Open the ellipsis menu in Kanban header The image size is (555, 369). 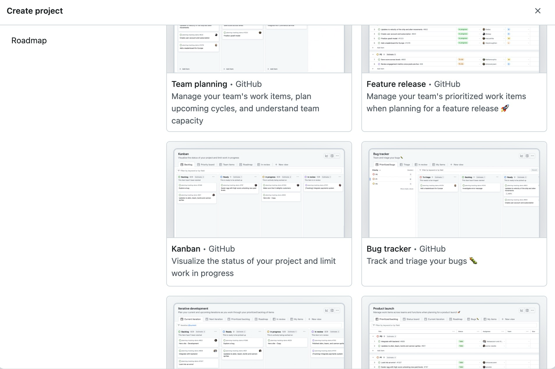point(337,155)
